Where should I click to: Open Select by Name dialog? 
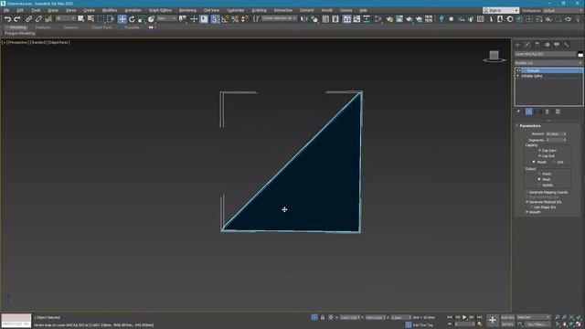pyautogui.click(x=90, y=19)
